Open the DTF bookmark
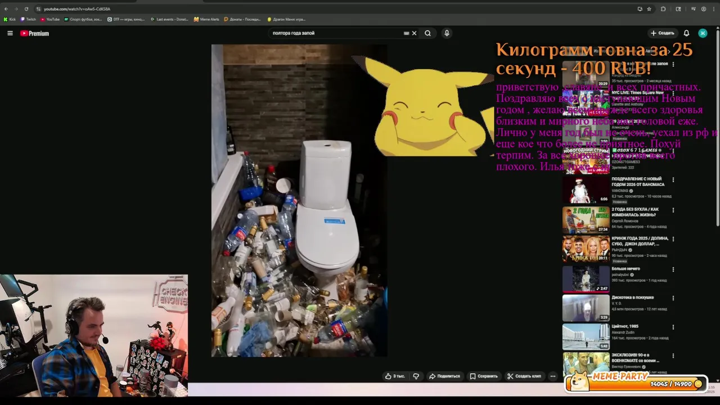This screenshot has height=405, width=720. [x=126, y=19]
